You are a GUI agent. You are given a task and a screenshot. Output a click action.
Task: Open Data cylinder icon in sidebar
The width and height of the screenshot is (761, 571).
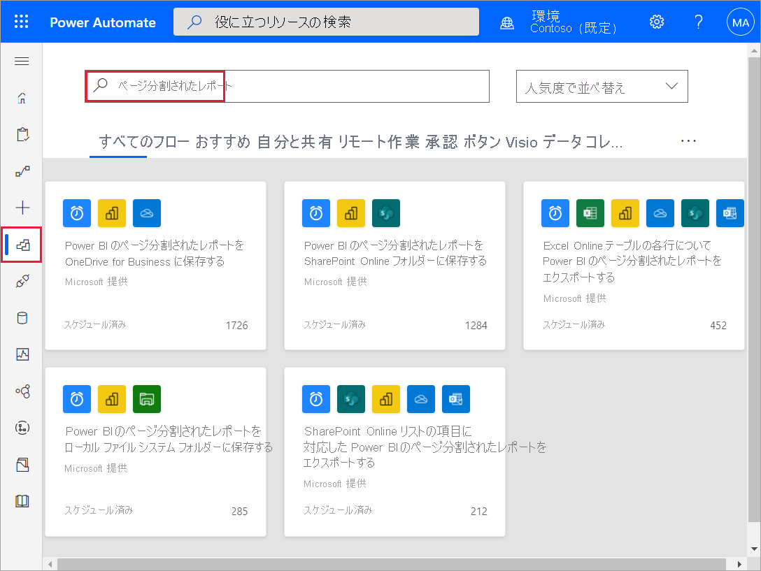click(22, 318)
